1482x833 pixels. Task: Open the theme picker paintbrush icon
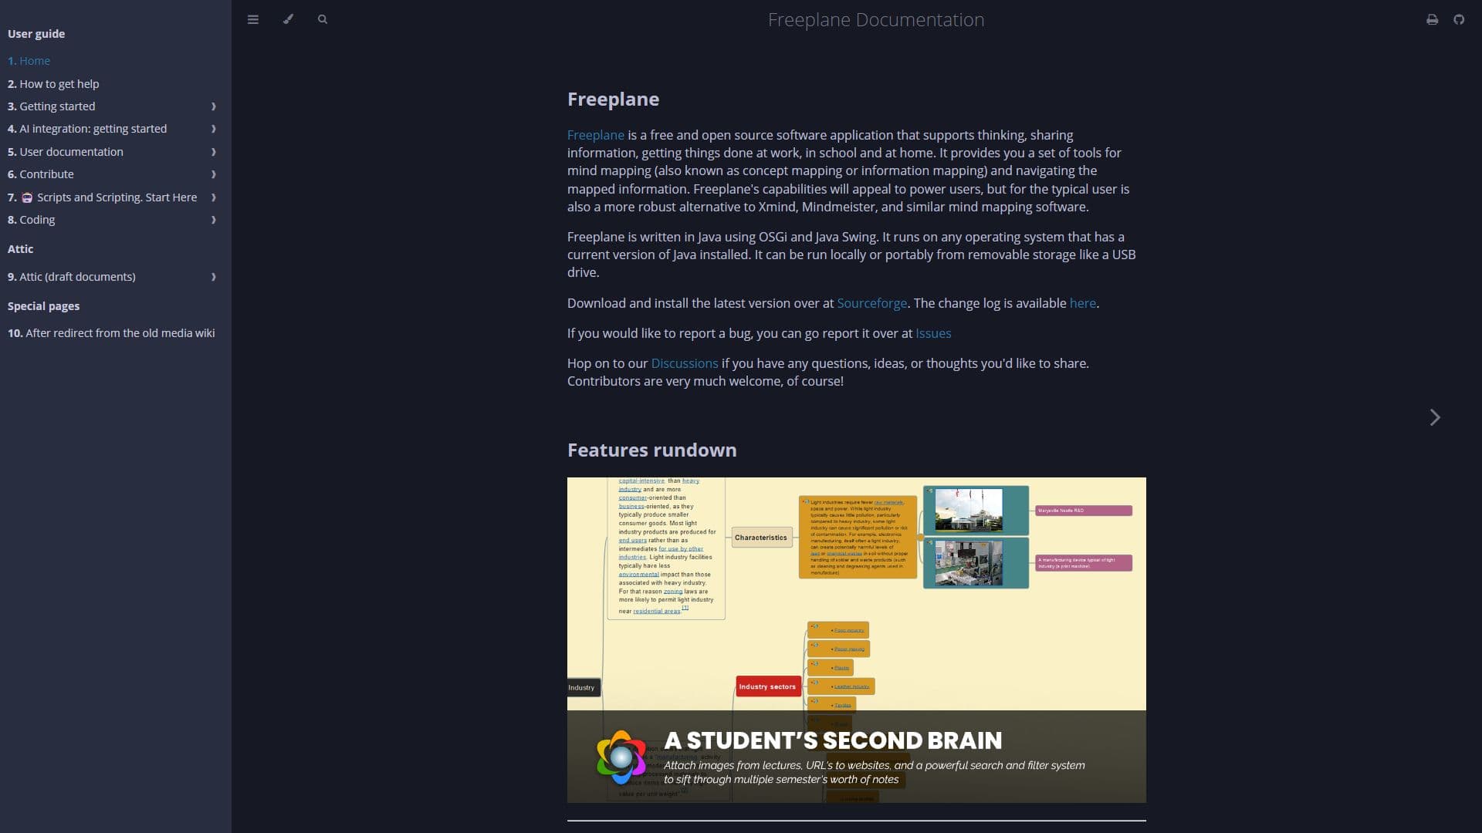[288, 19]
